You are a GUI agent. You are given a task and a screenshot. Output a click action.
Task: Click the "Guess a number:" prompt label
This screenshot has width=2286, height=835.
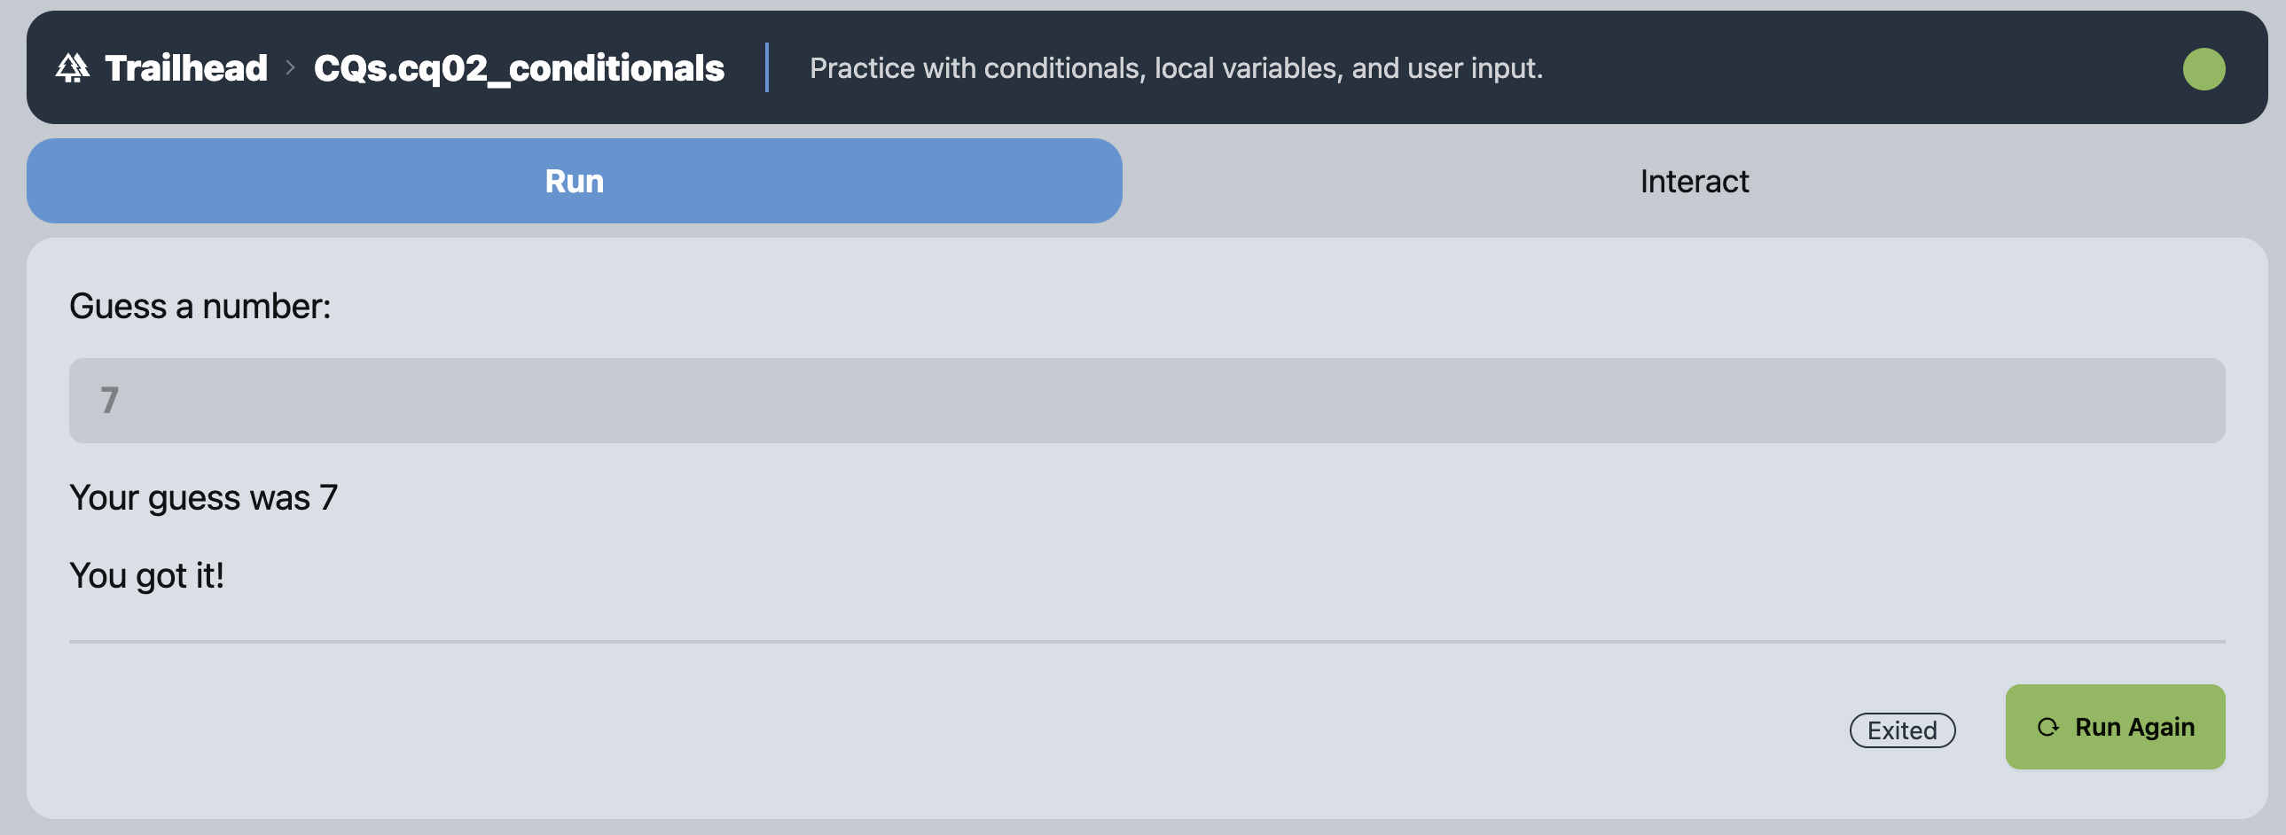(200, 306)
